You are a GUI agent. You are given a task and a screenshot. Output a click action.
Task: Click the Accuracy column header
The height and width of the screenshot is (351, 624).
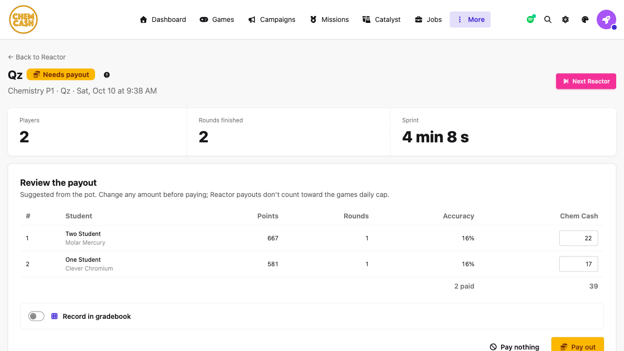[x=458, y=216]
